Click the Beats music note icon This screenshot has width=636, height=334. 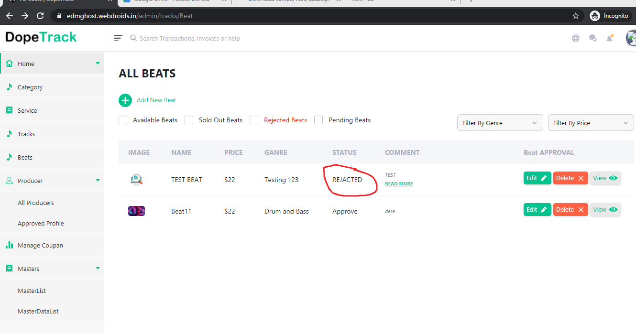[9, 157]
